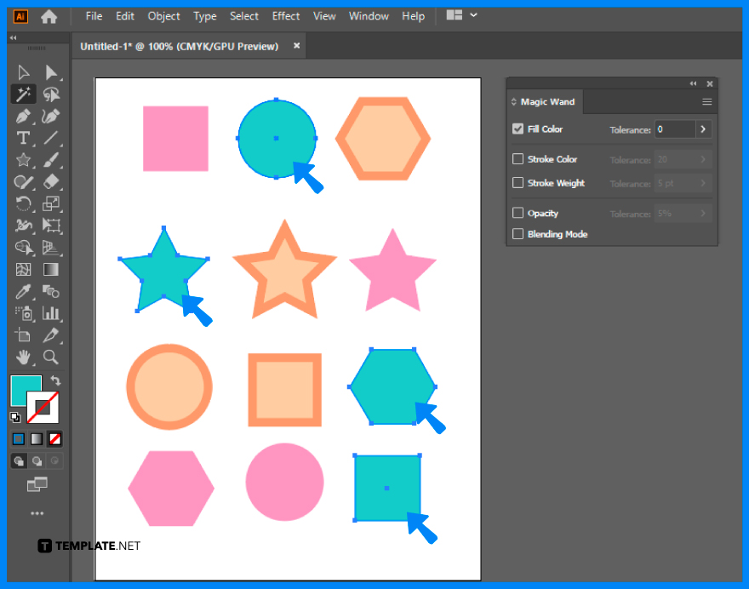The height and width of the screenshot is (589, 749).
Task: Switch to the Untitled-1 document tab
Action: tap(179, 46)
